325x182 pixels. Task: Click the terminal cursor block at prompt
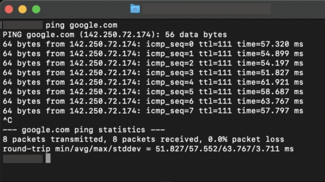click(48, 158)
